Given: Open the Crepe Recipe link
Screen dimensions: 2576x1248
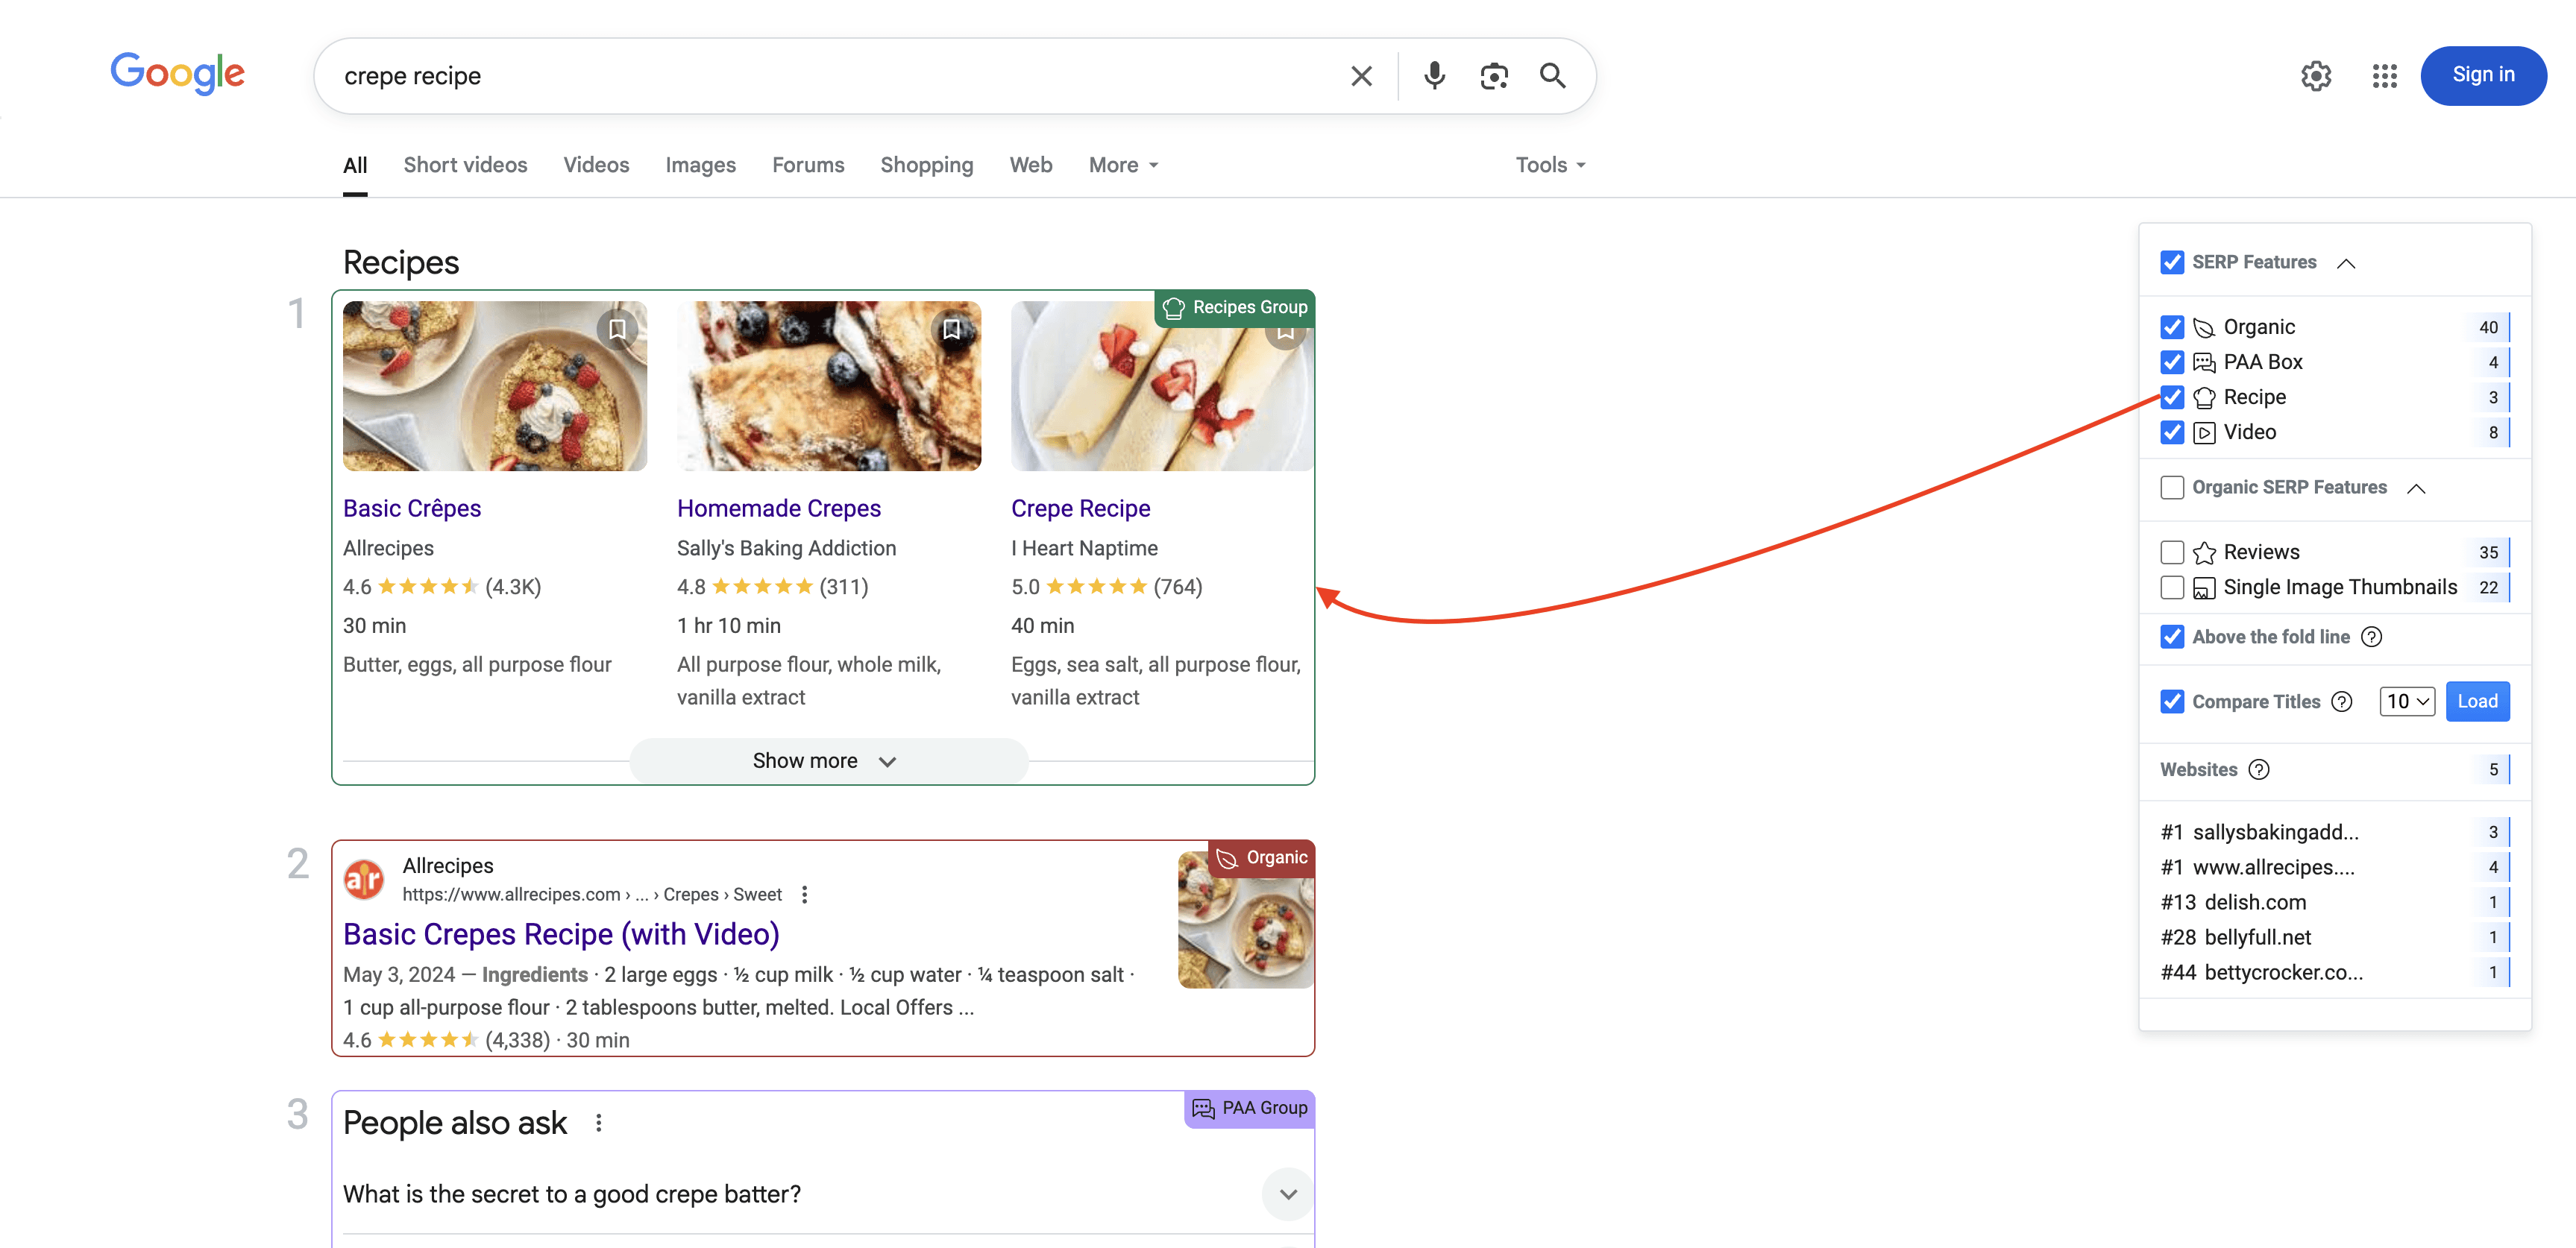Looking at the screenshot, I should 1080,509.
